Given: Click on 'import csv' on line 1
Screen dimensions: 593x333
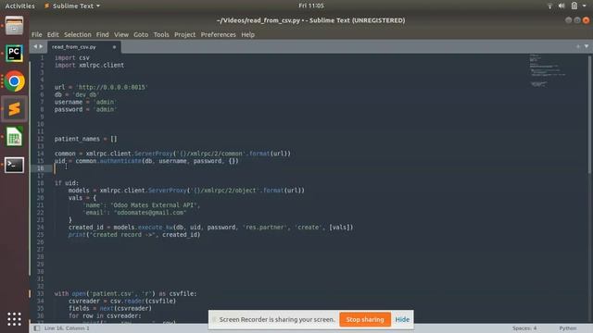Looking at the screenshot, I should tap(72, 57).
